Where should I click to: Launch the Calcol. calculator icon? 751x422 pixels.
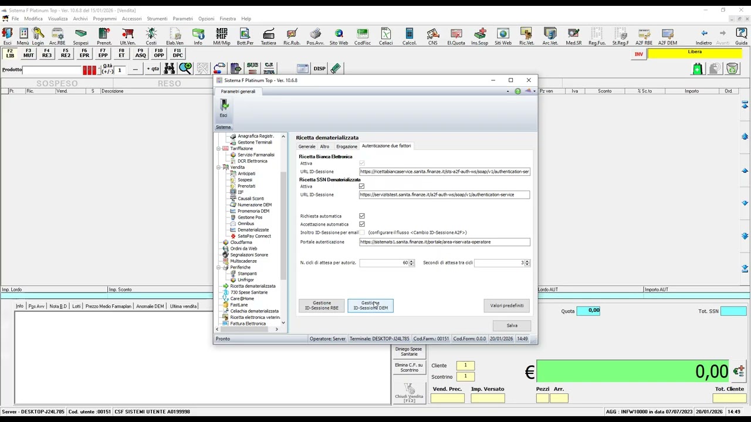tap(410, 36)
